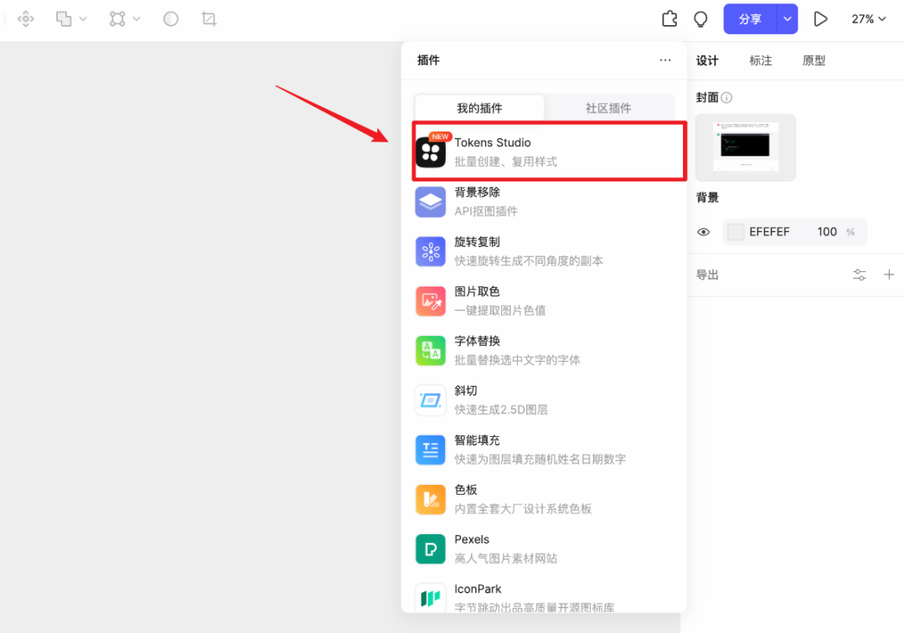The width and height of the screenshot is (905, 633).
Task: Select the crop tool icon
Action: [209, 19]
